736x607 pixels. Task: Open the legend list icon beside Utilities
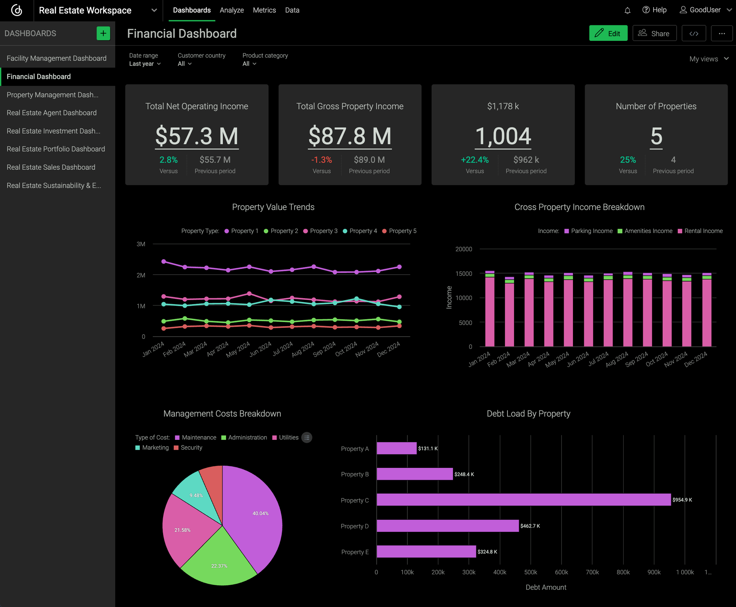[x=307, y=437]
